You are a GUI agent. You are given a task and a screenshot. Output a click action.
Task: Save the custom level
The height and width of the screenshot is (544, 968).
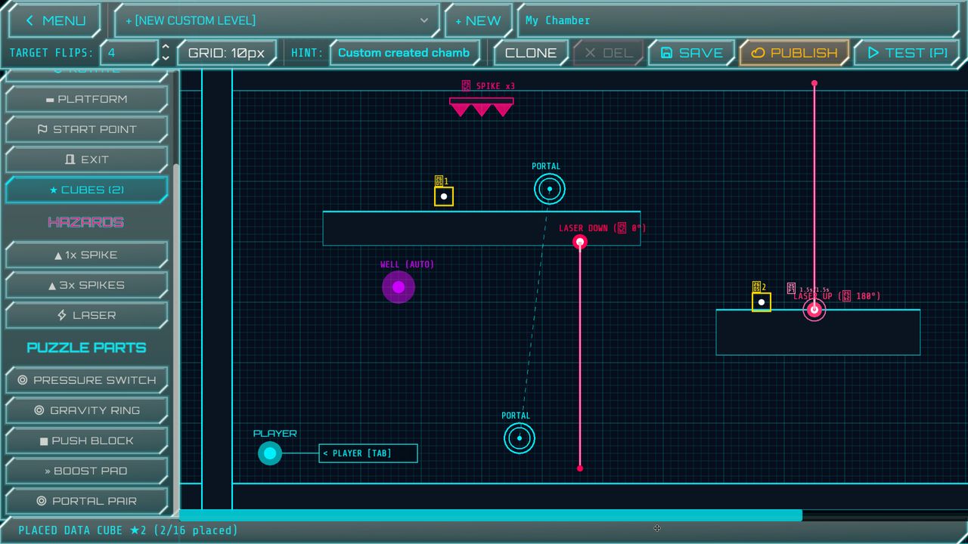pos(691,53)
